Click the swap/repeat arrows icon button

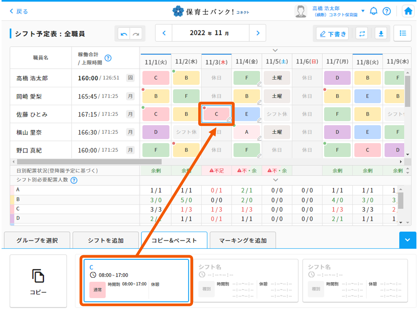(362, 34)
